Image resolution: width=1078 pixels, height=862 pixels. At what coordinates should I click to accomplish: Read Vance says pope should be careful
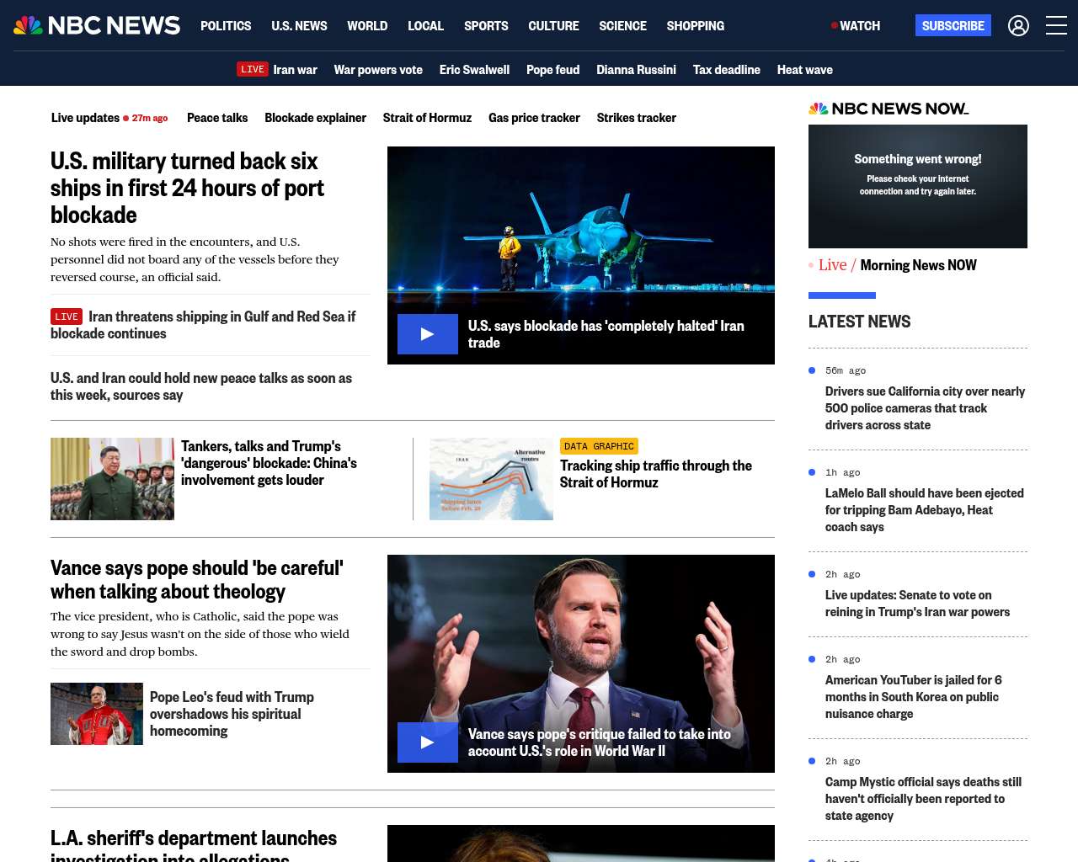[197, 580]
